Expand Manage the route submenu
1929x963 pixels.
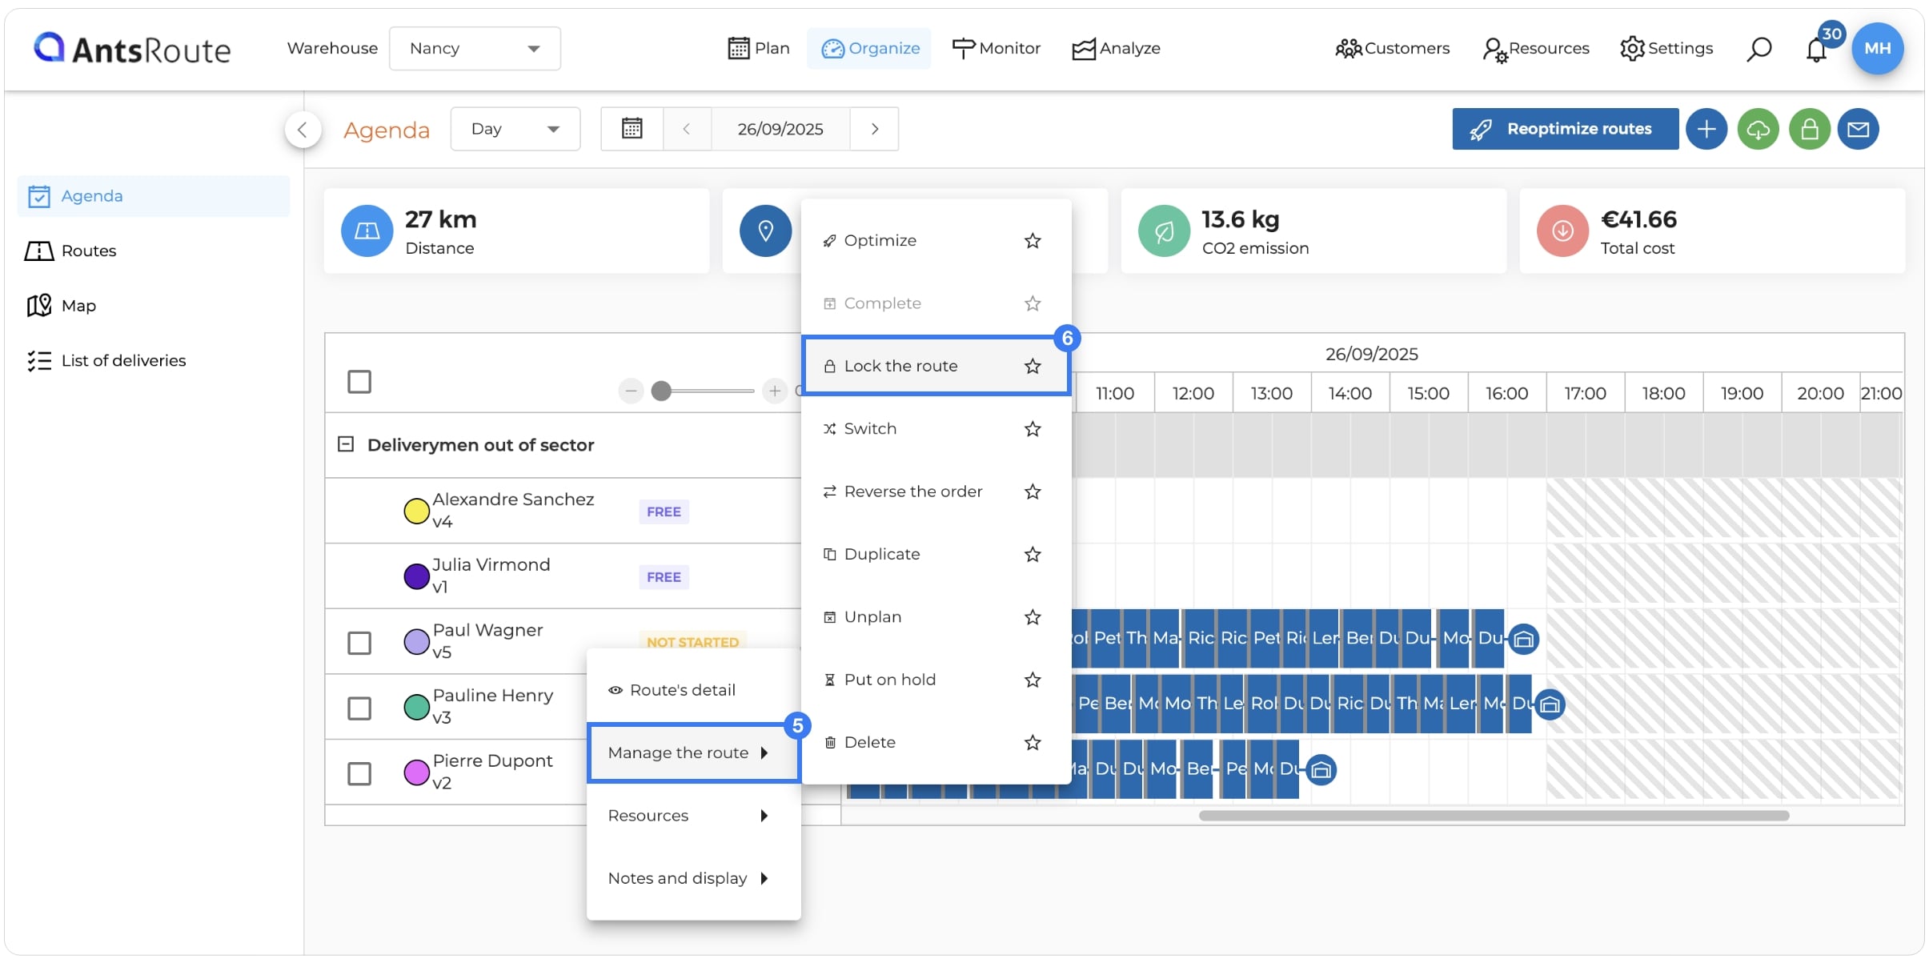click(693, 752)
